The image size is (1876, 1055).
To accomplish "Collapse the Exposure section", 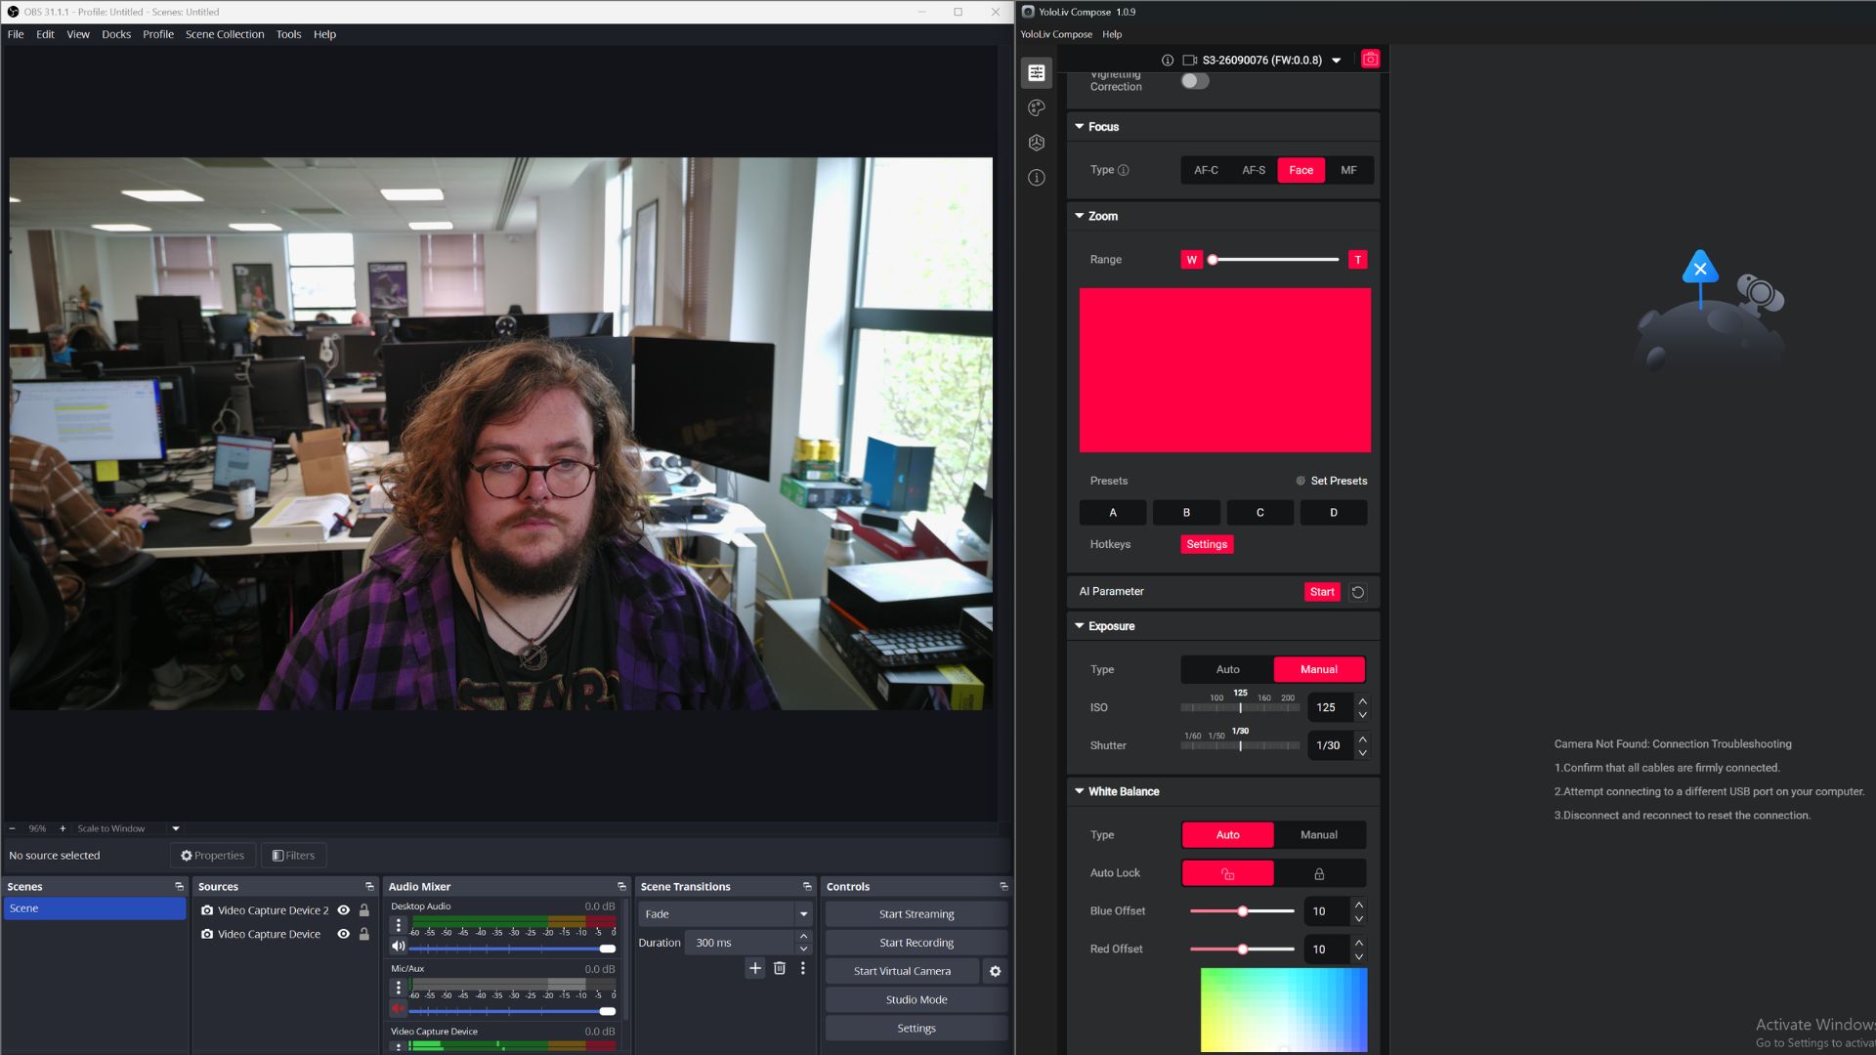I will coord(1080,626).
